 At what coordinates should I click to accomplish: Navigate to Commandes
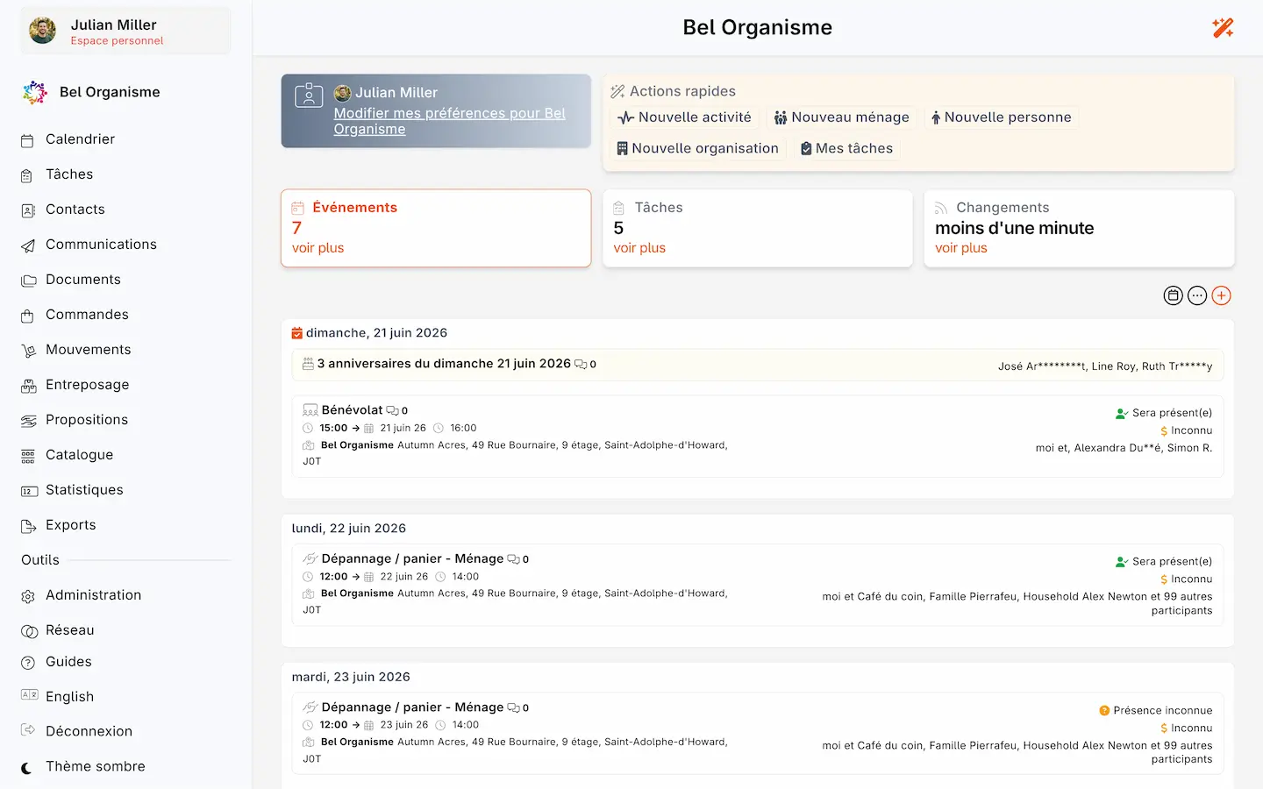87,315
